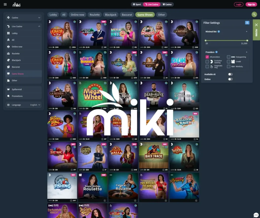The width and height of the screenshot is (260, 218).
Task: Check the Winfinity checkbox
Action: (229, 66)
